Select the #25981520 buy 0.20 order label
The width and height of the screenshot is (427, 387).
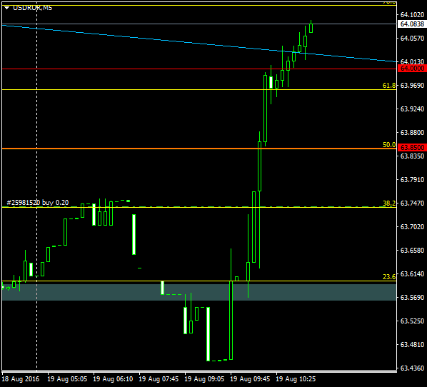click(38, 202)
